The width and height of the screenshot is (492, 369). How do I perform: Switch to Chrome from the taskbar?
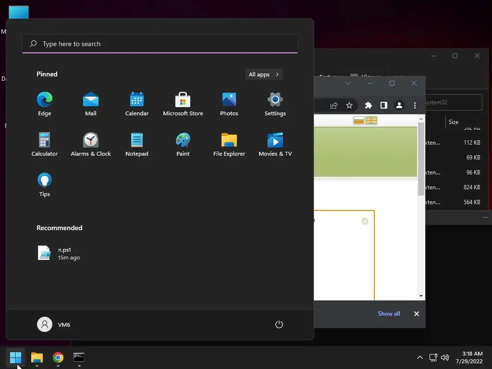[58, 357]
